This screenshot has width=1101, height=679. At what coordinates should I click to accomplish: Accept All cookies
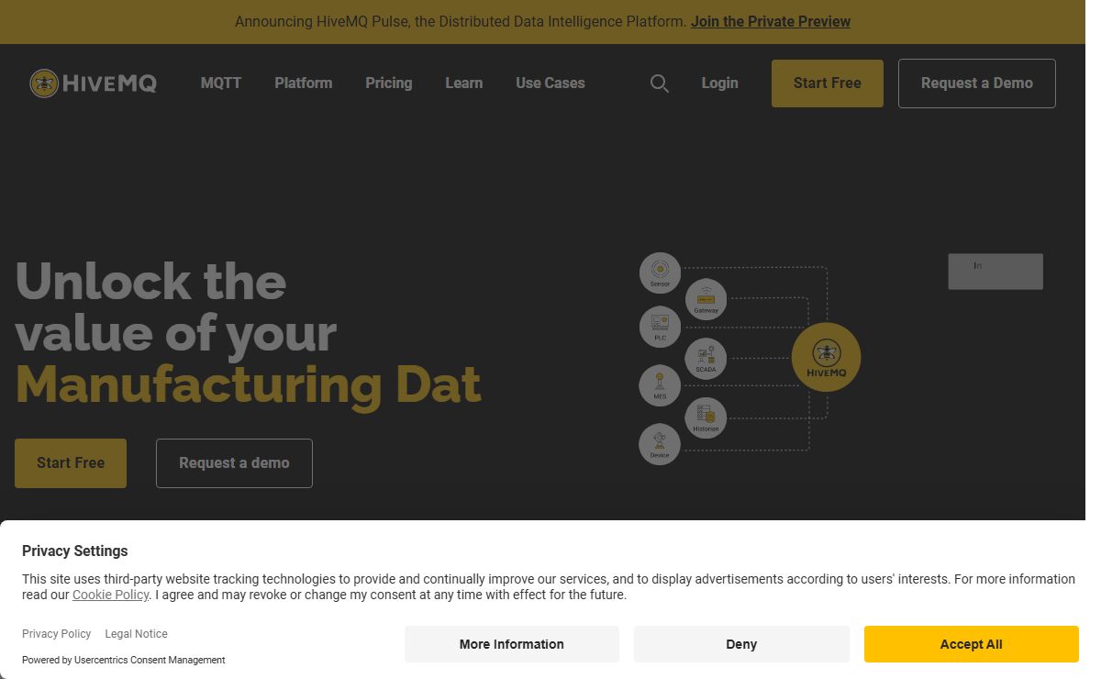972,644
